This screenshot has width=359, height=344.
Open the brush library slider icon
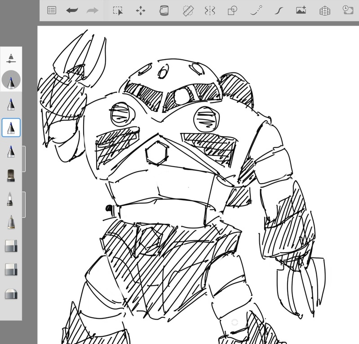click(11, 58)
